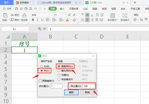This screenshot has height=104, width=149.
Task: Close the 序列 dialog
Action: (x=93, y=56)
